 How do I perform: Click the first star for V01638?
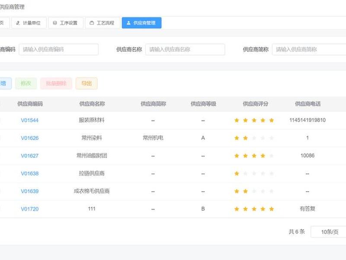(237, 173)
